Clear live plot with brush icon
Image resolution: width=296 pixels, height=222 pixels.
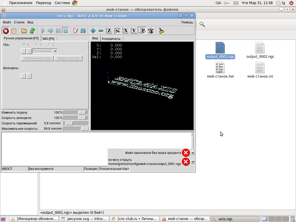pos(161,31)
